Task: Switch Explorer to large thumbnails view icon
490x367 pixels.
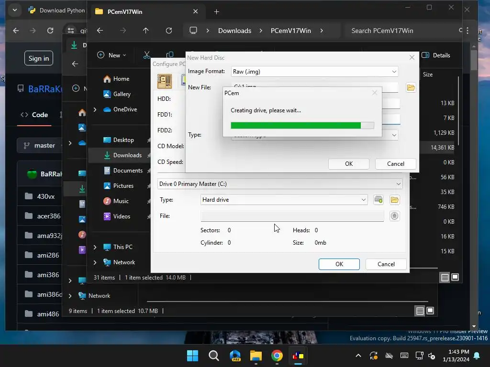Action: [x=455, y=277]
